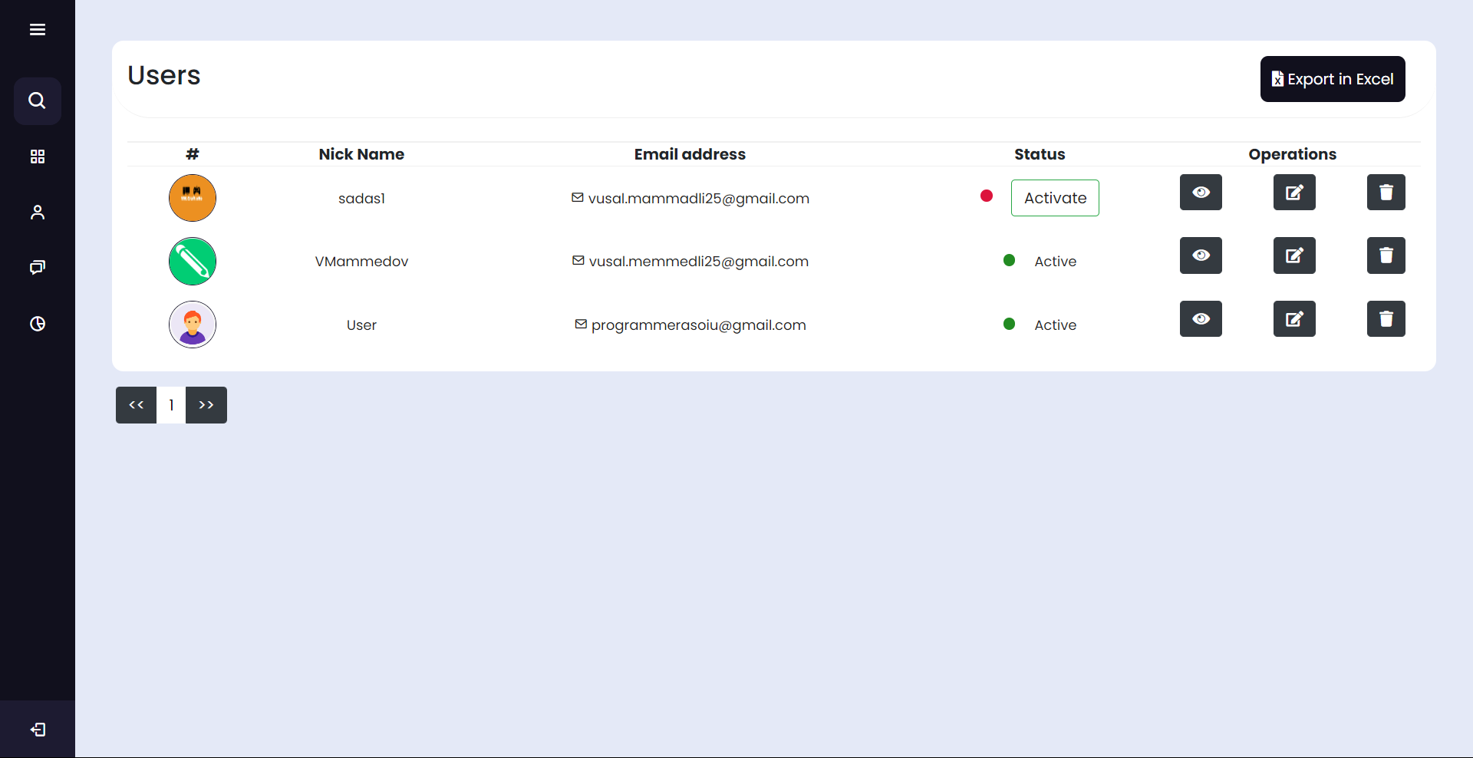
Task: Select the pie chart icon in the sidebar
Action: click(x=37, y=324)
